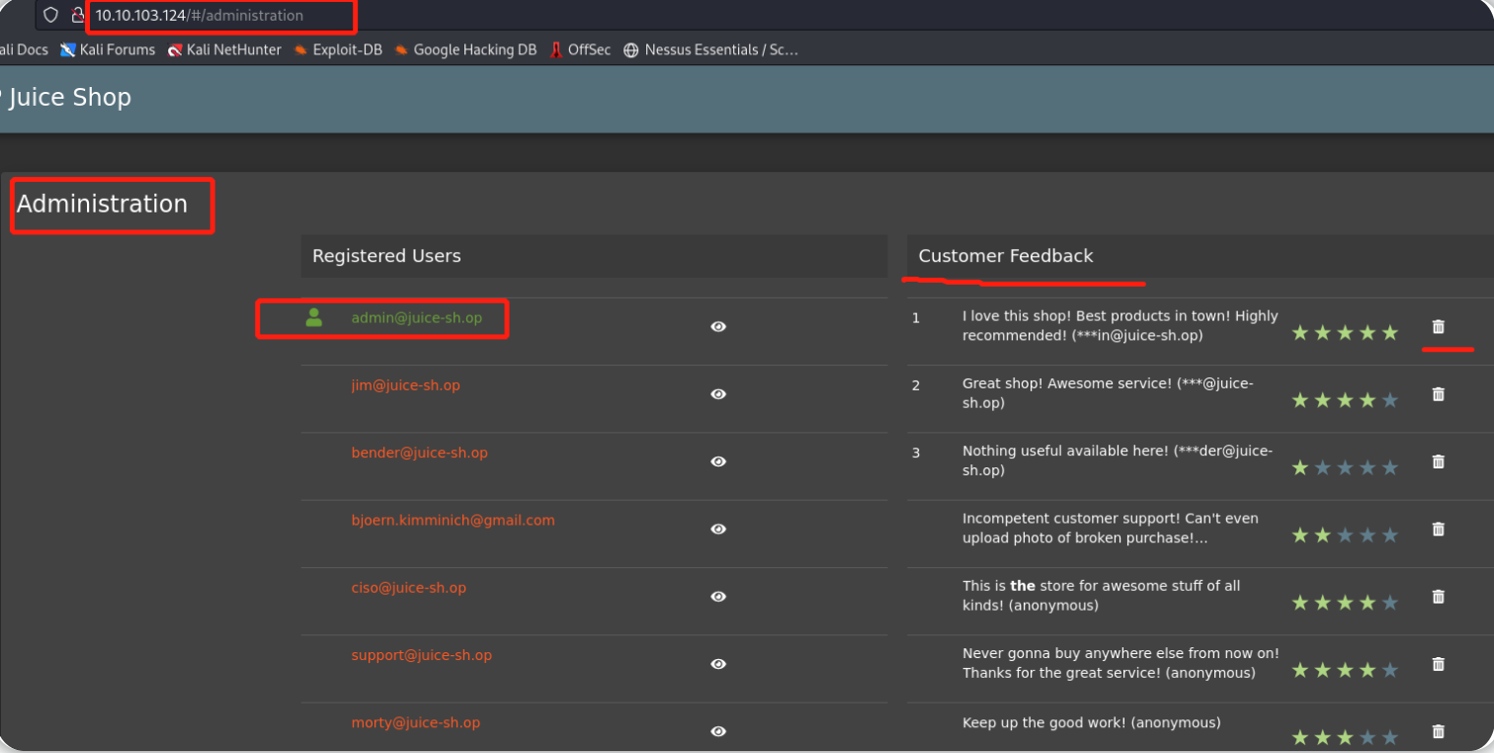Open the OffSec bookmark

580,49
